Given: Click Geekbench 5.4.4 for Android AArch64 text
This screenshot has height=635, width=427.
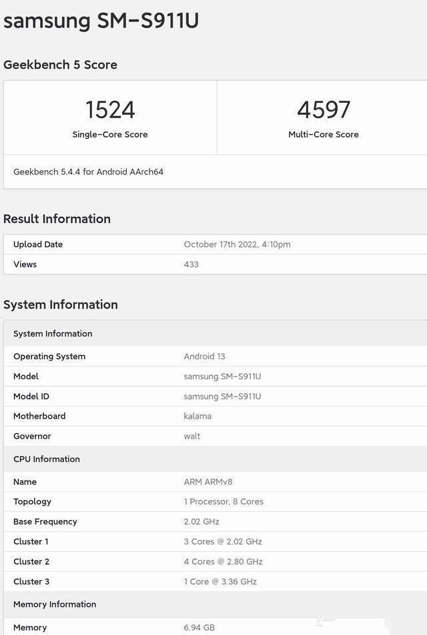Looking at the screenshot, I should 88,172.
